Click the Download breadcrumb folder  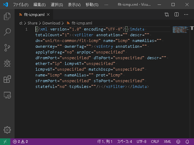pyautogui.click(x=51, y=23)
